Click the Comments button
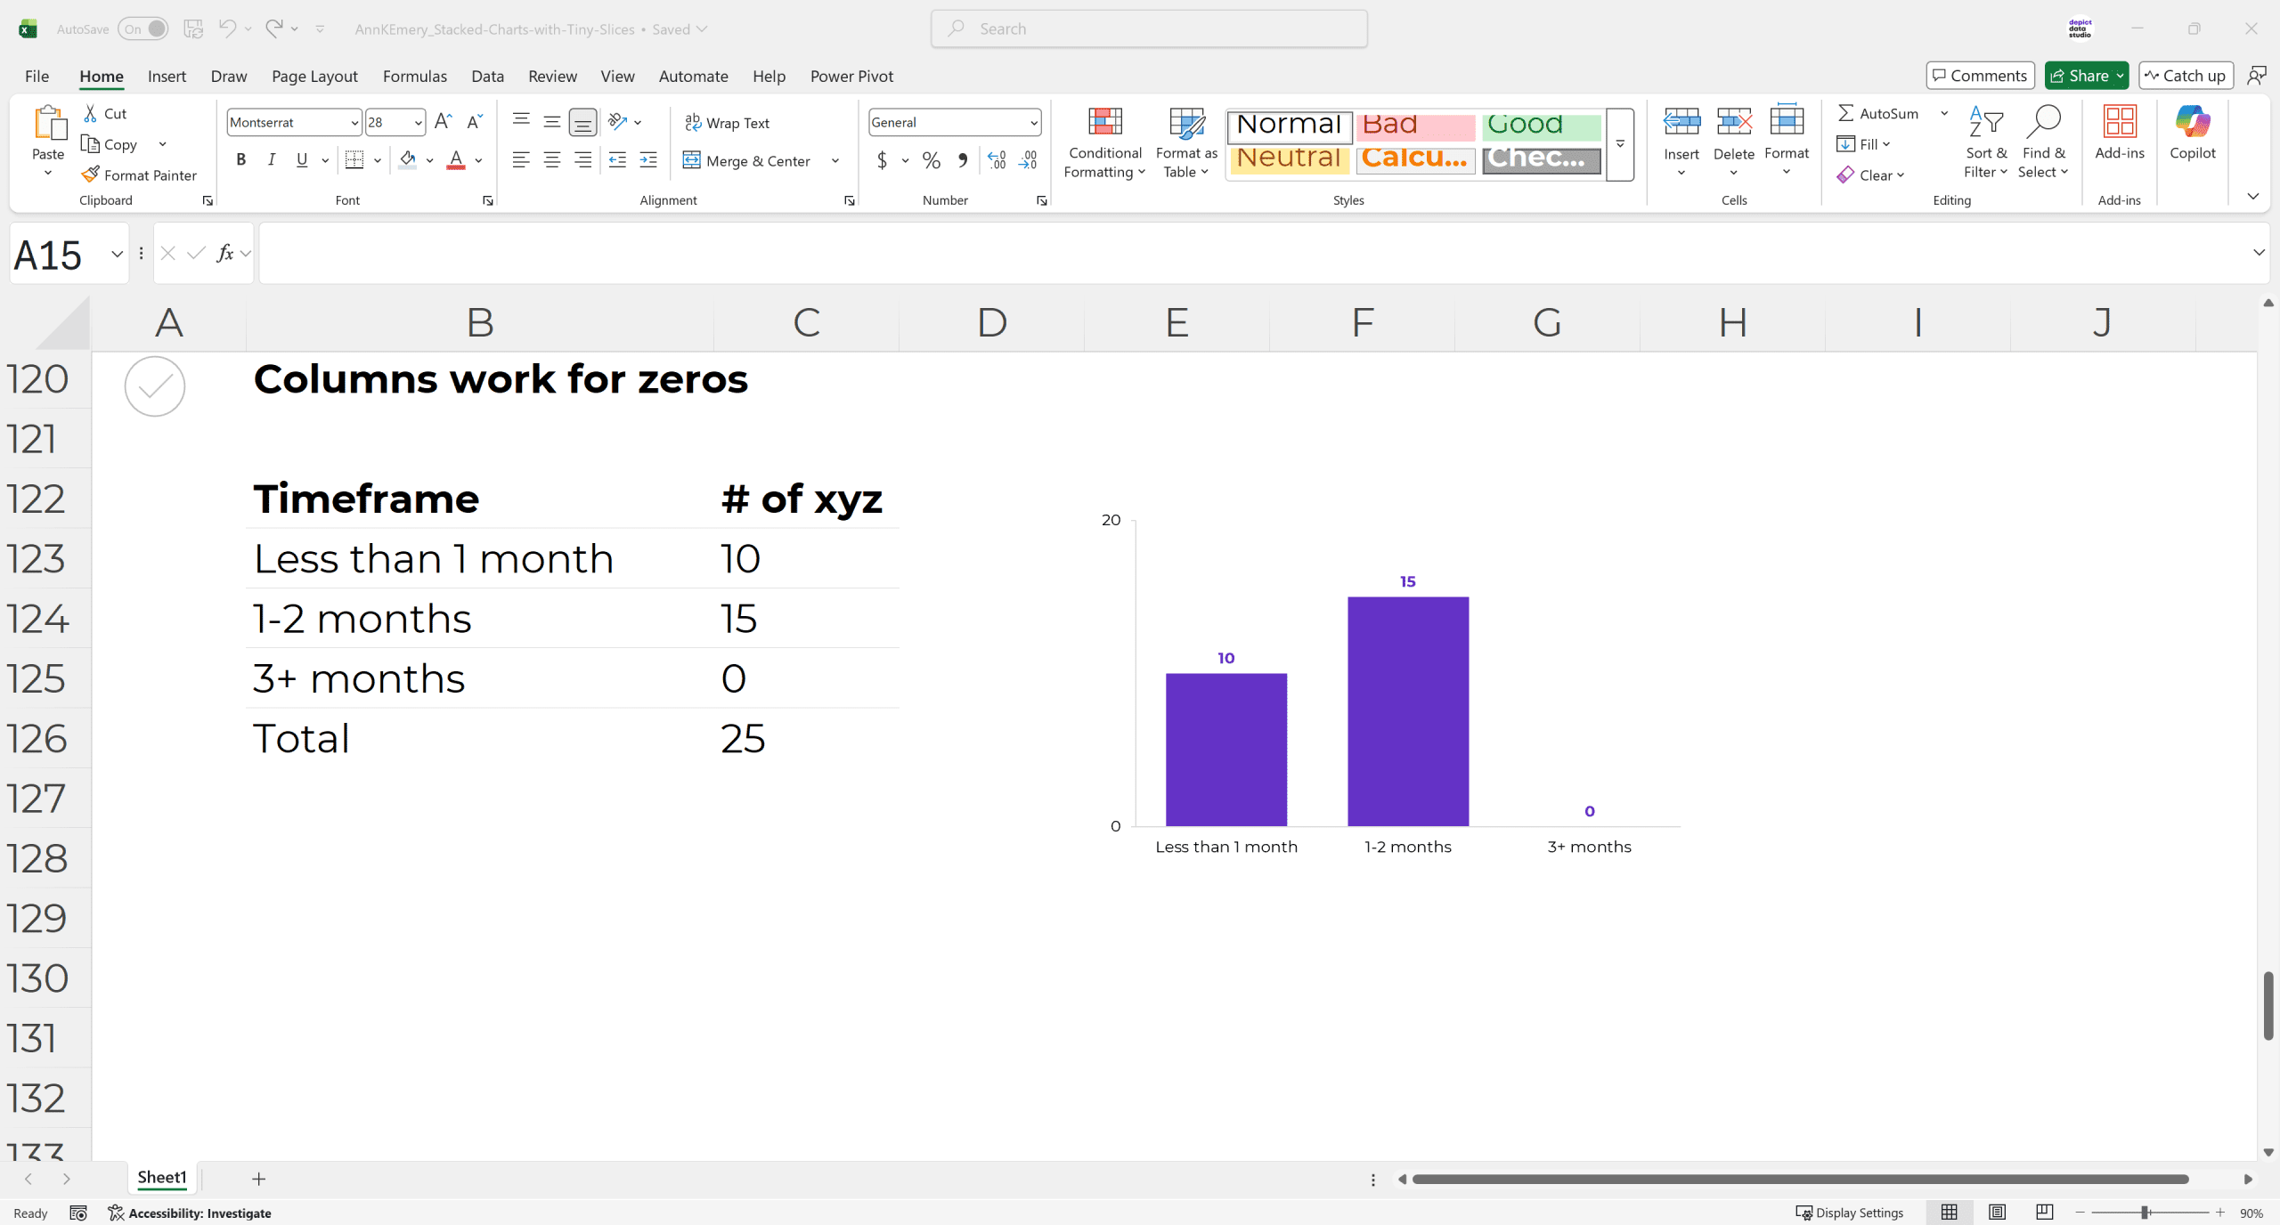Viewport: 2280px width, 1225px height. tap(1979, 76)
